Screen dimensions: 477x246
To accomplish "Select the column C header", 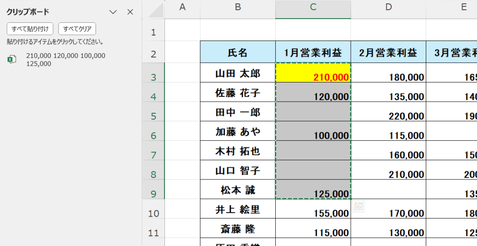I will pyautogui.click(x=313, y=7).
